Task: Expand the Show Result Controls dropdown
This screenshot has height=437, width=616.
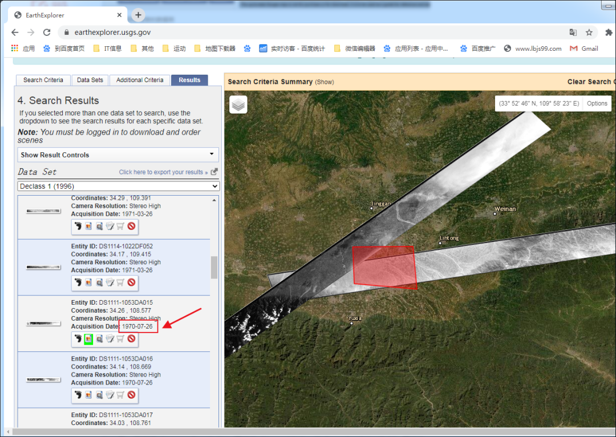Action: (118, 155)
